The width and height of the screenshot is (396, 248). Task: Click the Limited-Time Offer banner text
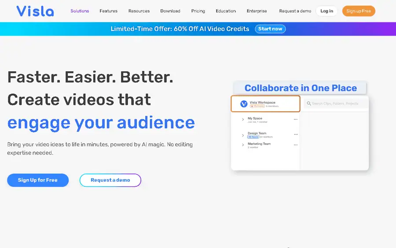coord(180,29)
